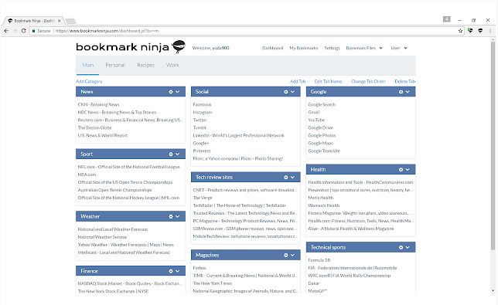Click Edit Tab Name link
Viewport: 498px width, 305px height.
(x=328, y=82)
